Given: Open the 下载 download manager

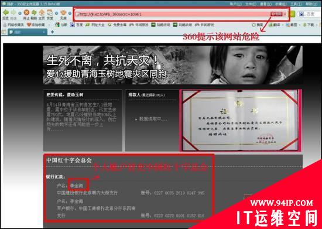Looking at the screenshot, I should coord(308,25).
